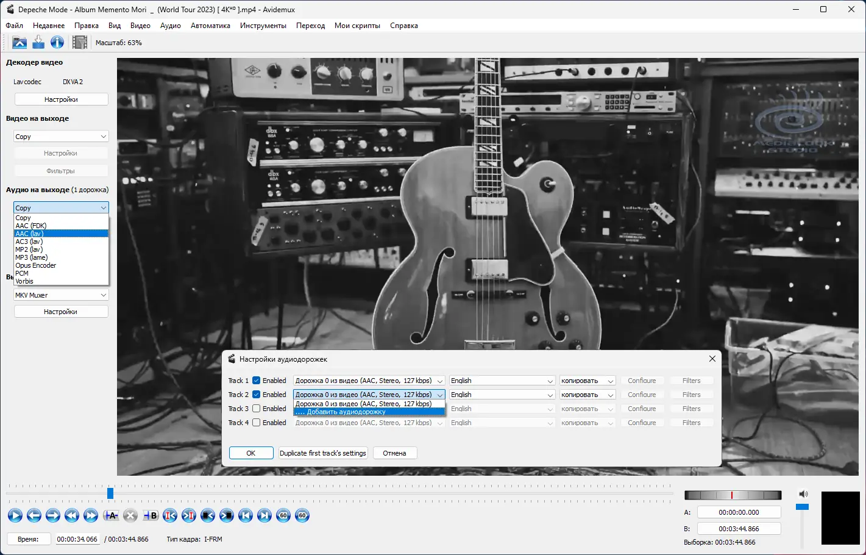Choose MP3 (lame) from audio codec list

point(32,257)
